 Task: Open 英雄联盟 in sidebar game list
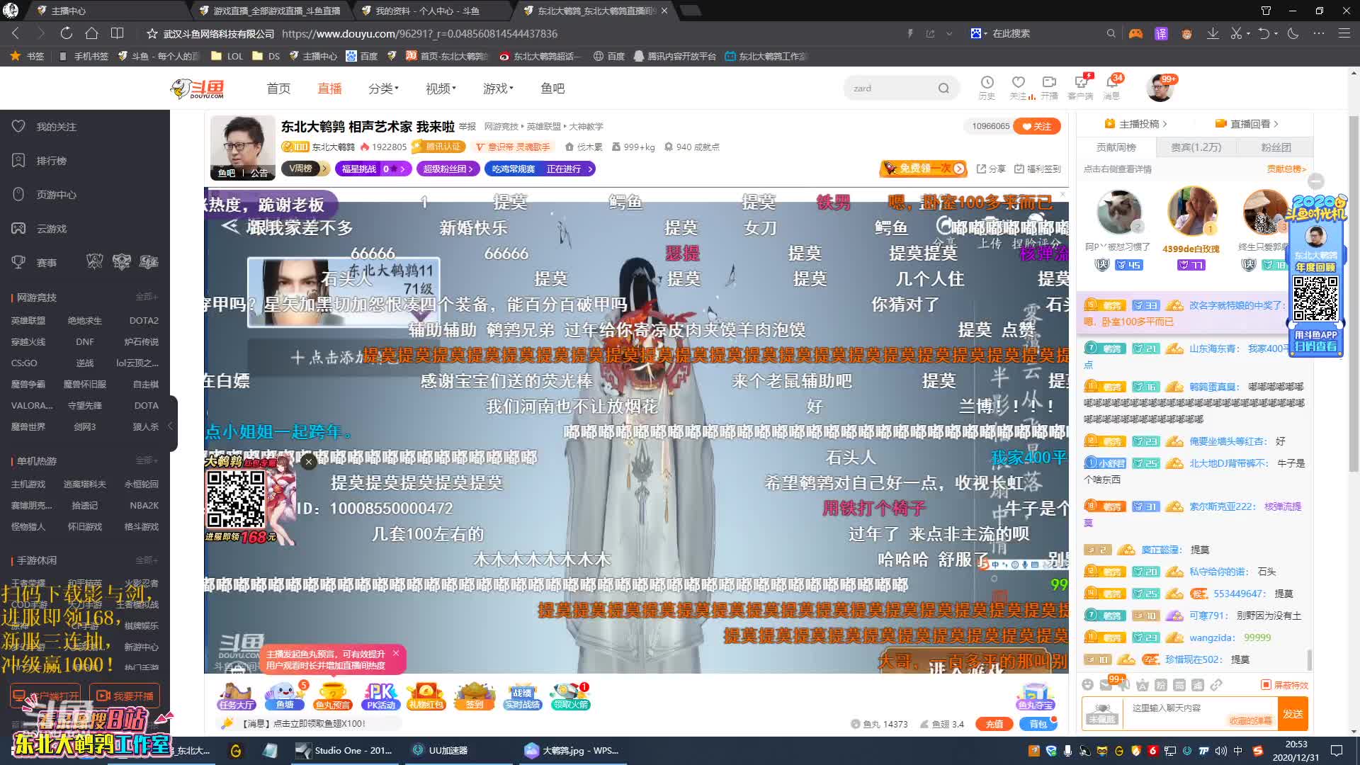tap(28, 320)
